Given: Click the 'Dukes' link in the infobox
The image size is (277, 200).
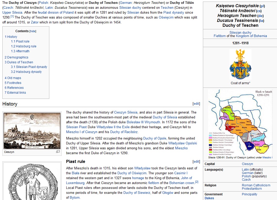Looking at the screenshot, I should (x=209, y=198).
